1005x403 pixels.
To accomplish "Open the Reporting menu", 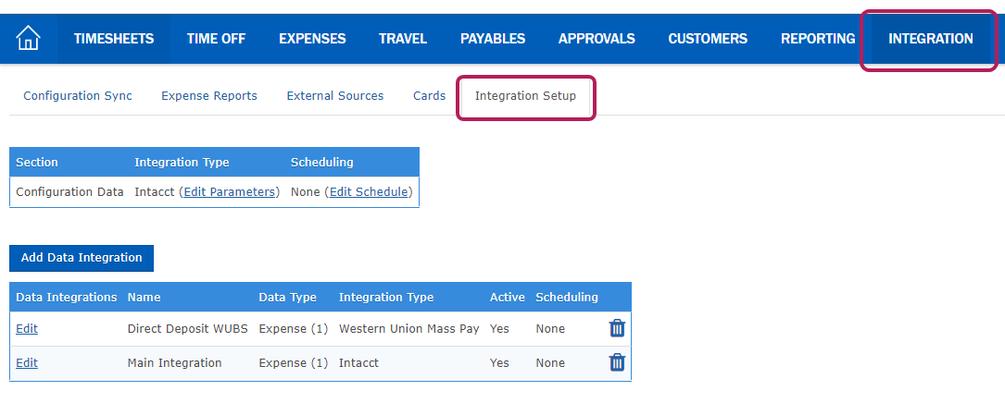I will 818,39.
